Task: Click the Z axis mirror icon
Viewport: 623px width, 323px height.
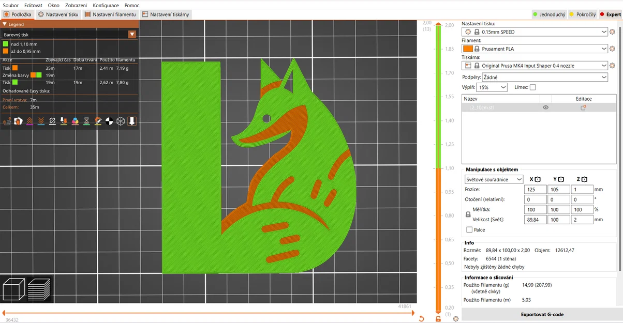Action: pyautogui.click(x=584, y=179)
